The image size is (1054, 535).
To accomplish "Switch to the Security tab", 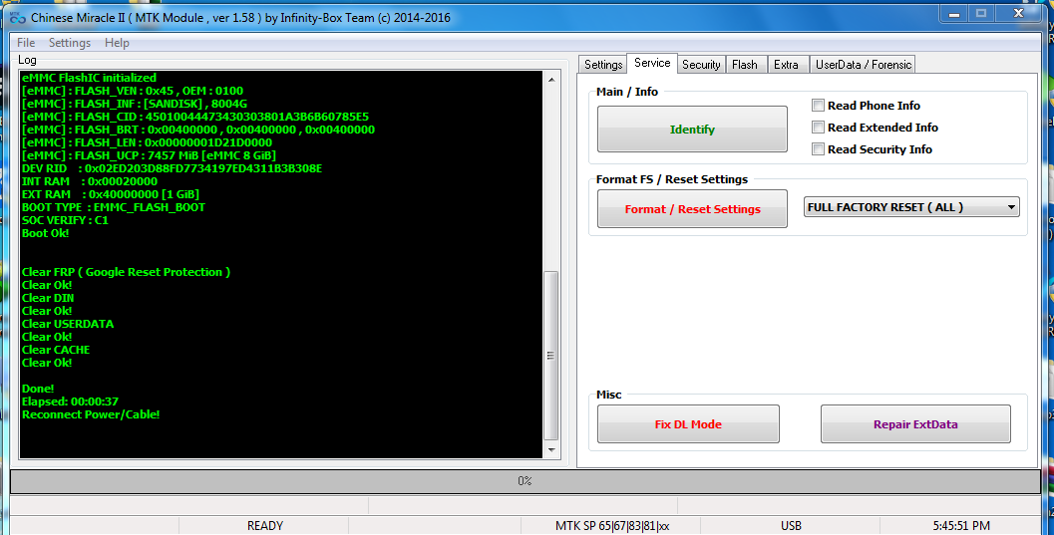I will 701,65.
